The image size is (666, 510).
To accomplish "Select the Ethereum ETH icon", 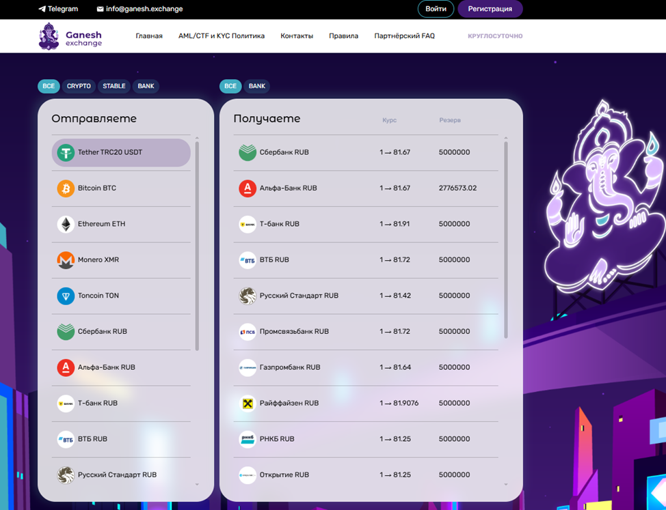I will 66,224.
